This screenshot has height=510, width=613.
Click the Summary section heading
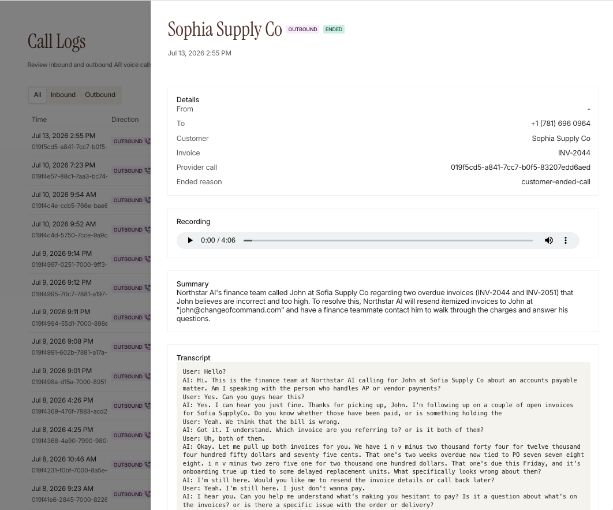[x=192, y=284]
